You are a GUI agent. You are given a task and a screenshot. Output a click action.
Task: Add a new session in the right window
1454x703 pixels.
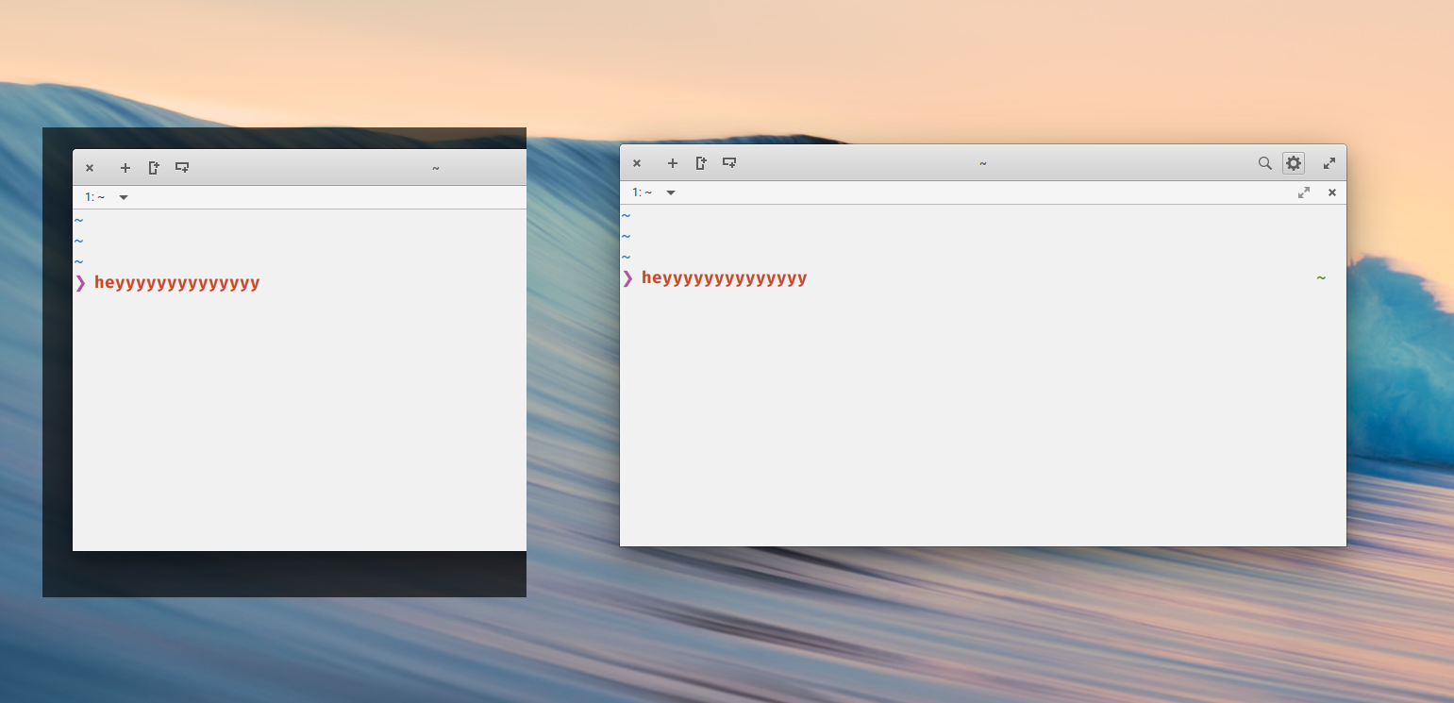tap(673, 163)
